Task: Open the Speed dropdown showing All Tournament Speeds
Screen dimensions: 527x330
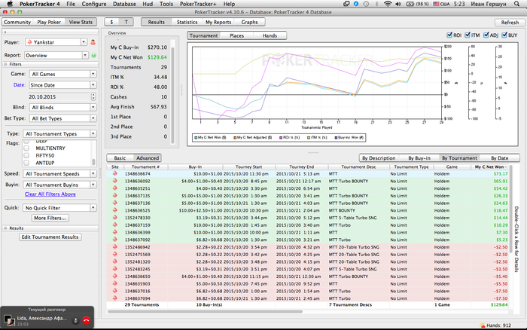Action: [x=59, y=174]
